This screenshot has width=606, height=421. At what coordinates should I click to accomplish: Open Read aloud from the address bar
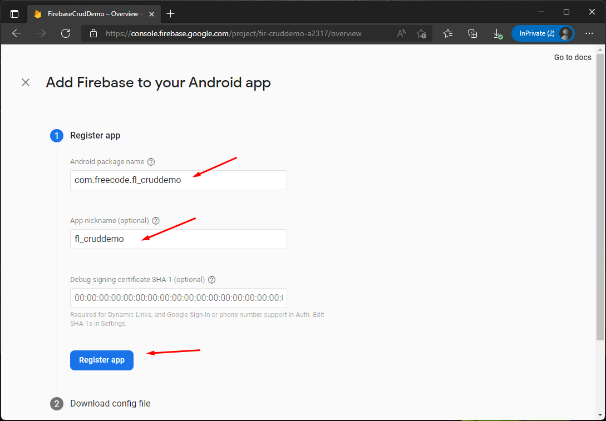pyautogui.click(x=401, y=33)
